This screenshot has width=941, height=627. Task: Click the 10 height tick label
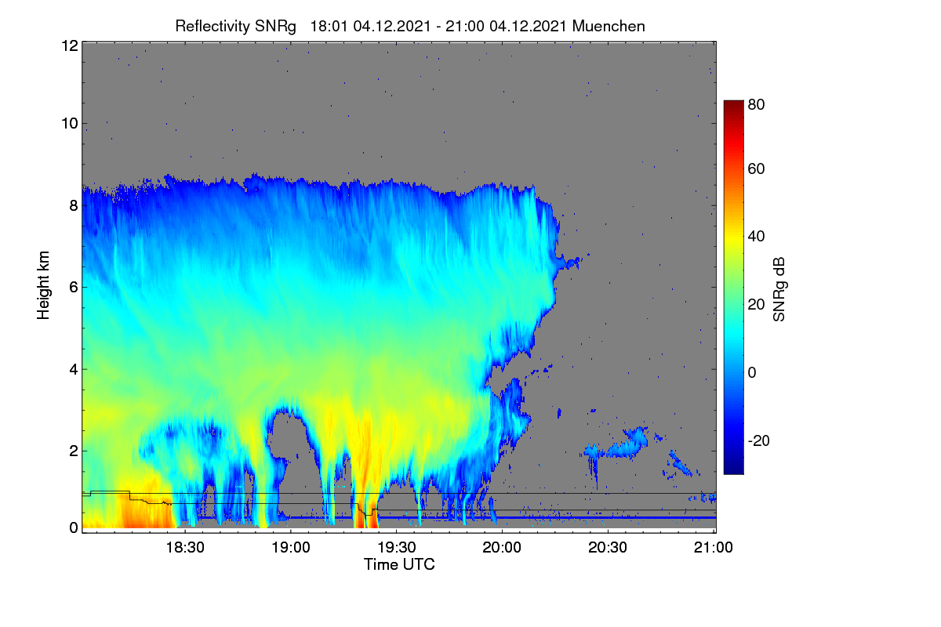[x=69, y=123]
